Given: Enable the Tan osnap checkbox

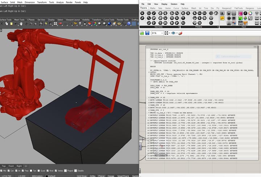Looking at the screenshot, I should point(31,171).
